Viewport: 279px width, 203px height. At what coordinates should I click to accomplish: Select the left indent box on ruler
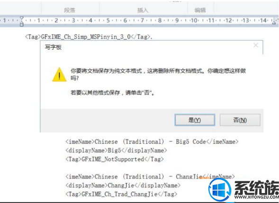(x=21, y=25)
